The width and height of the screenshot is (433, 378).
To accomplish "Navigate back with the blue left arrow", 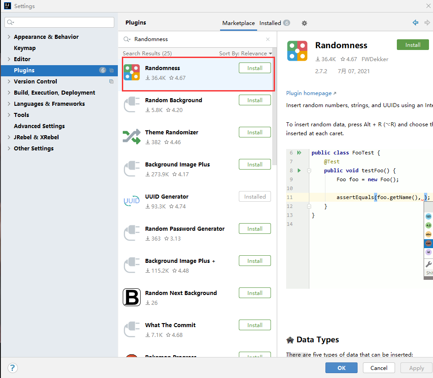I will point(415,23).
